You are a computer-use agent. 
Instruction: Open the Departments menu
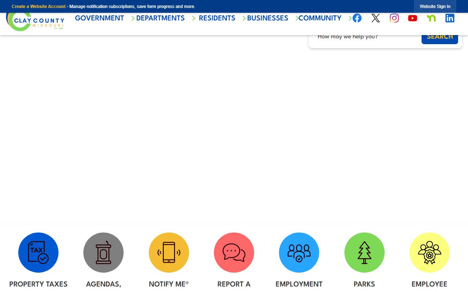point(160,18)
